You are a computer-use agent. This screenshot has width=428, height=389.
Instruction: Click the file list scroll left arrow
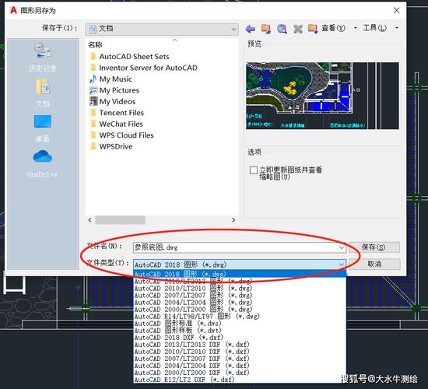click(x=90, y=220)
